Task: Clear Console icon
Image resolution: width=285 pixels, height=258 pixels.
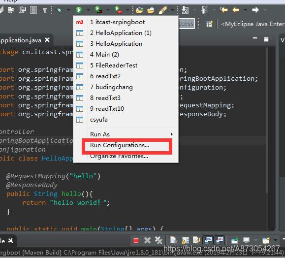Action: (x=174, y=240)
